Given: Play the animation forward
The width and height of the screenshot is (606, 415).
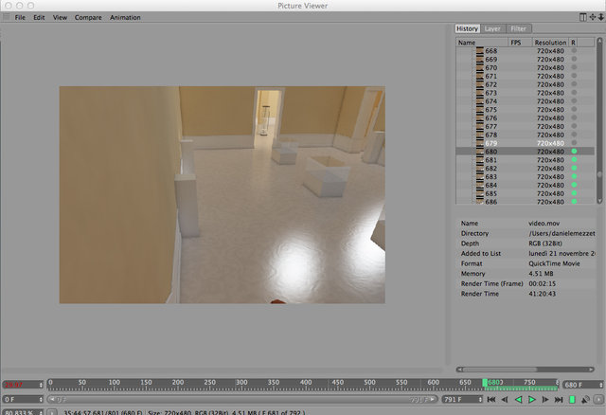Looking at the screenshot, I should [532, 400].
